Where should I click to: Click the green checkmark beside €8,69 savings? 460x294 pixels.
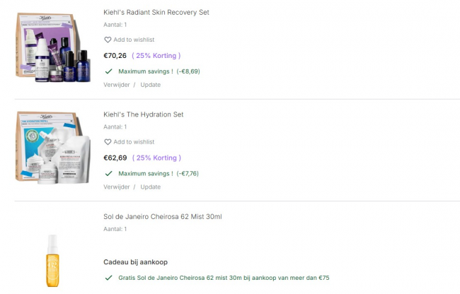[x=108, y=71]
